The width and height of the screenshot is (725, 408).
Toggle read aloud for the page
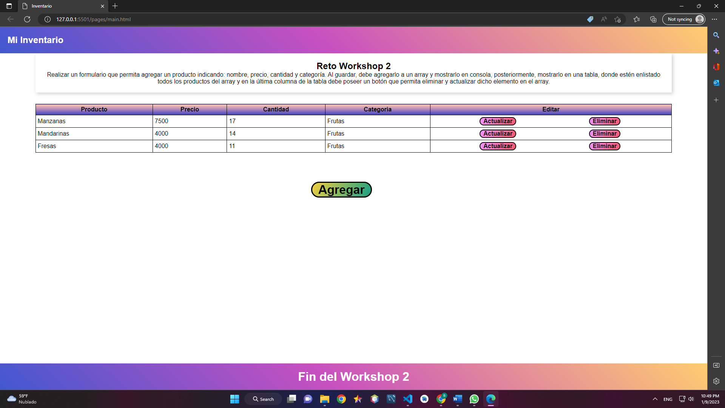pyautogui.click(x=603, y=19)
